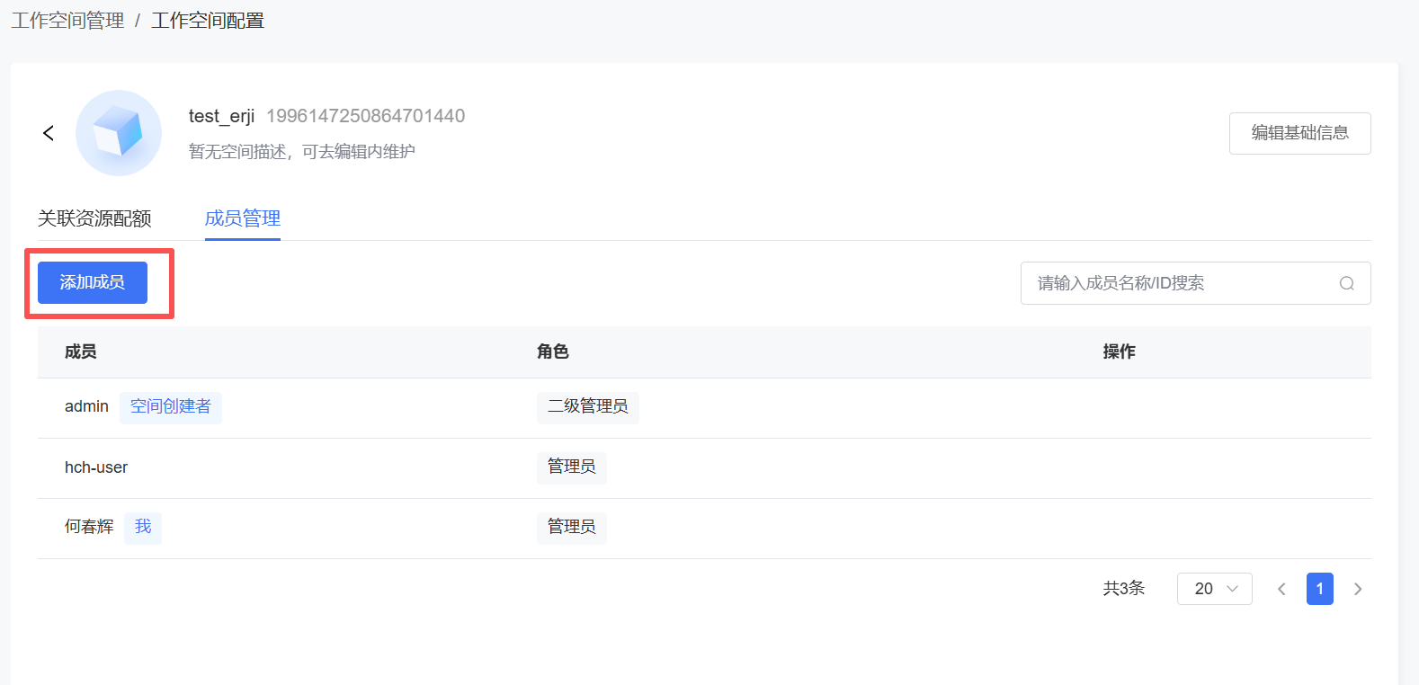Go to next page arrow
This screenshot has height=685, width=1419.
(x=1358, y=589)
